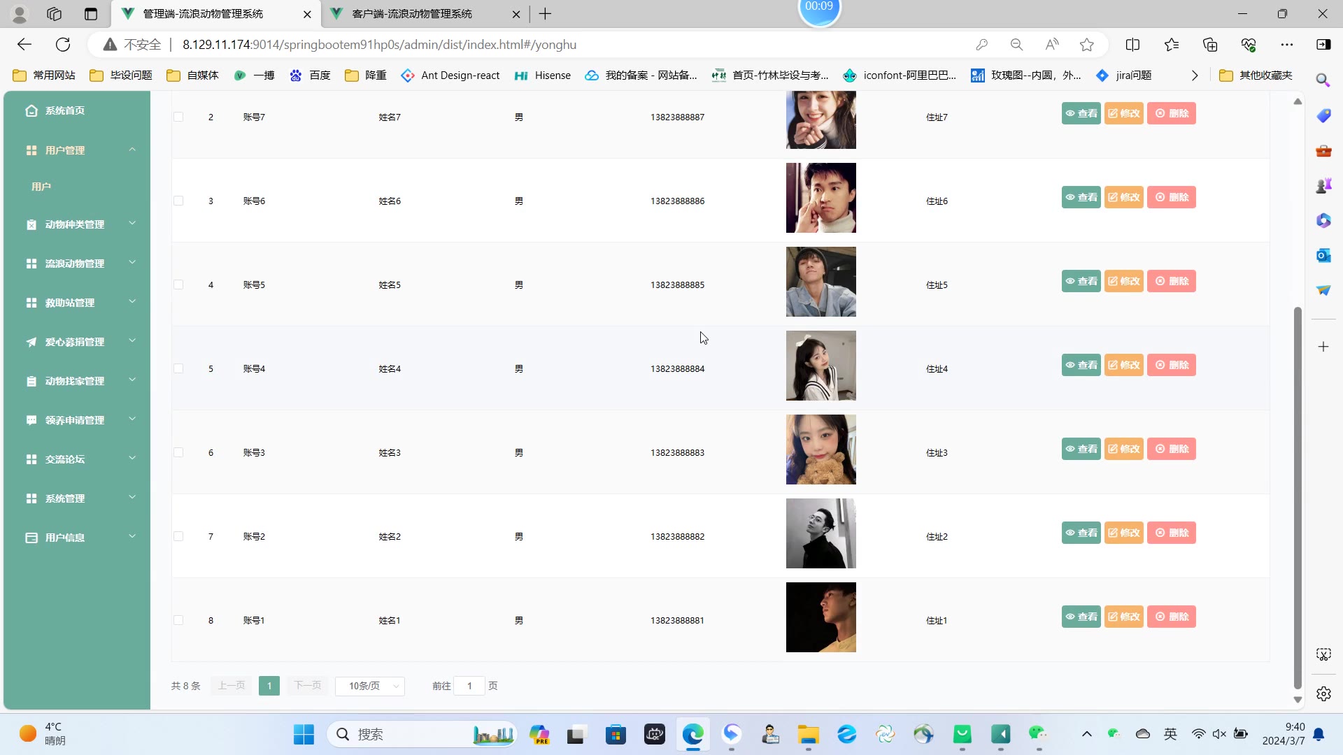Select checkbox for row 账号4
The width and height of the screenshot is (1343, 755).
[x=178, y=368]
